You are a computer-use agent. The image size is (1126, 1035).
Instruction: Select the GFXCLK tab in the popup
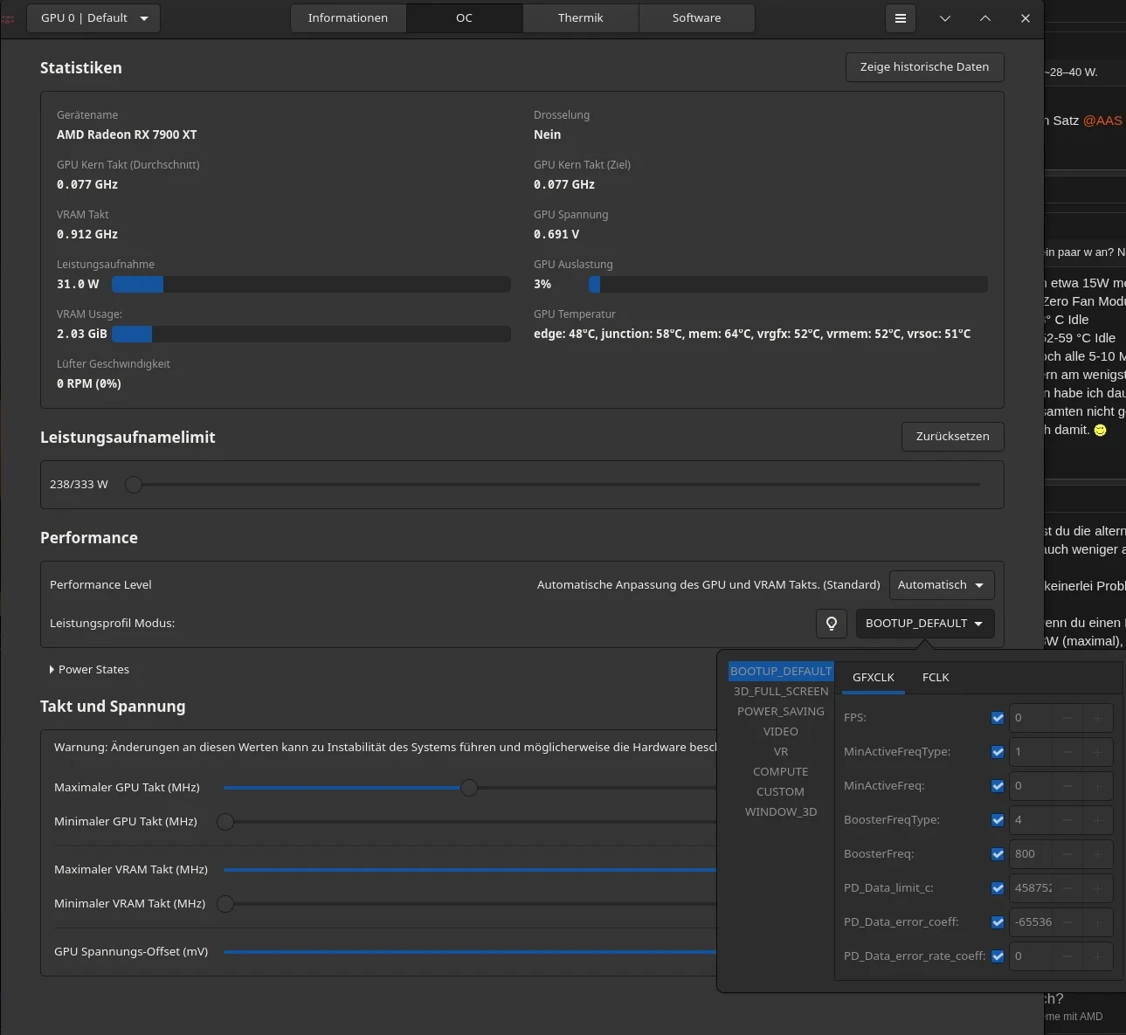point(874,678)
